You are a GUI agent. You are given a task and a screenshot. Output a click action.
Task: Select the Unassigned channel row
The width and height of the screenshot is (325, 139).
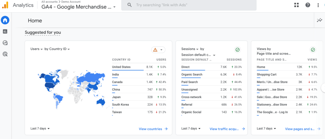click(211, 90)
